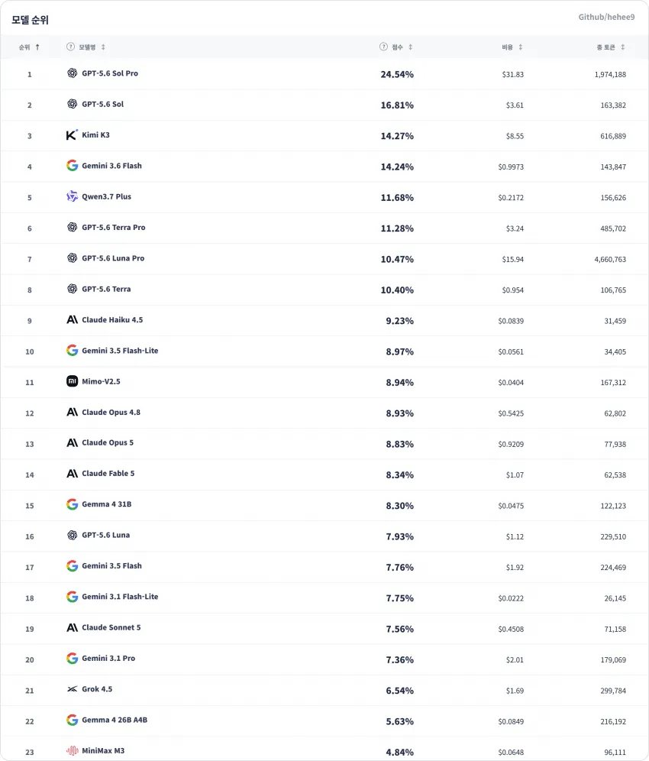Open the help tooltip icon next to 점수
This screenshot has height=761, width=649.
tap(384, 47)
